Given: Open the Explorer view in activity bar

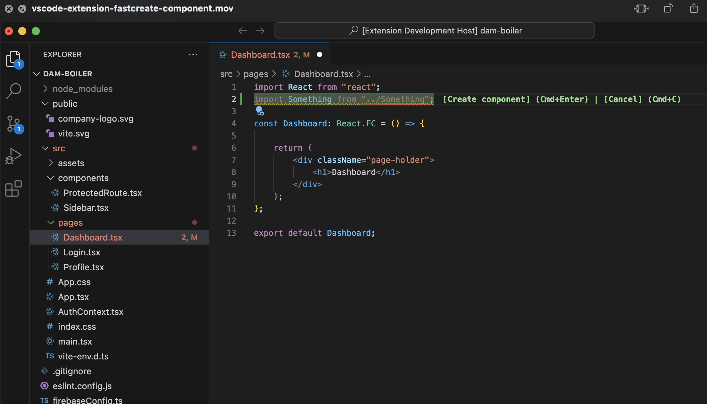Looking at the screenshot, I should pyautogui.click(x=14, y=59).
